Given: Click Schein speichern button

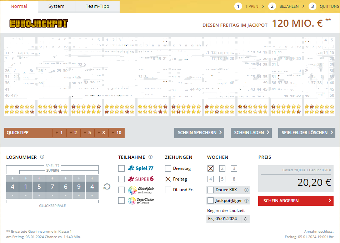Looking at the screenshot, I should [199, 133].
